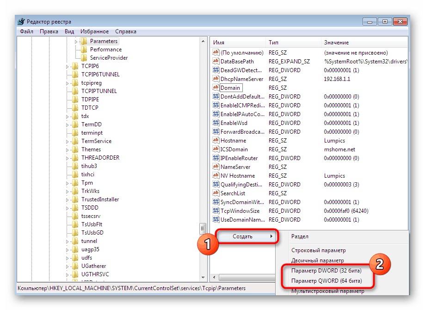
Task: Choose Двоичный параметр menu entry
Action: pyautogui.click(x=318, y=260)
